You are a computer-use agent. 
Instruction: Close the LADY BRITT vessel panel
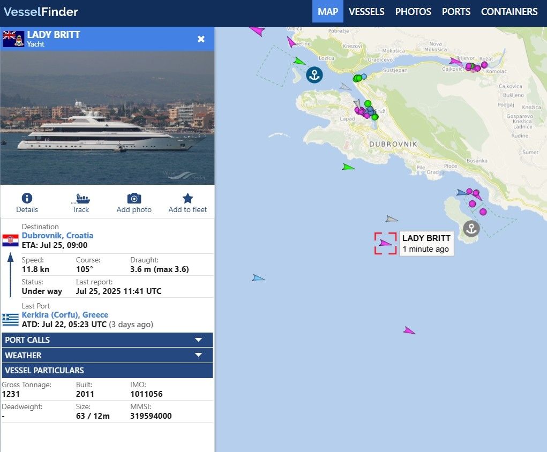pos(201,39)
